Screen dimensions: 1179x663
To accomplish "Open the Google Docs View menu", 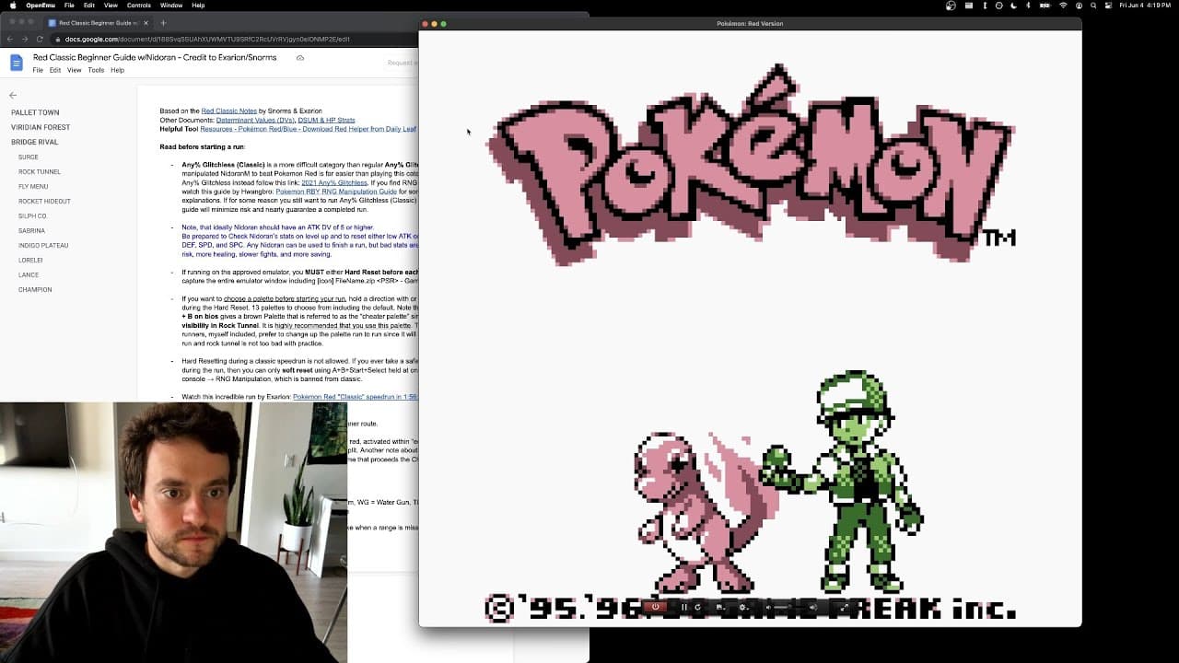I will click(75, 70).
